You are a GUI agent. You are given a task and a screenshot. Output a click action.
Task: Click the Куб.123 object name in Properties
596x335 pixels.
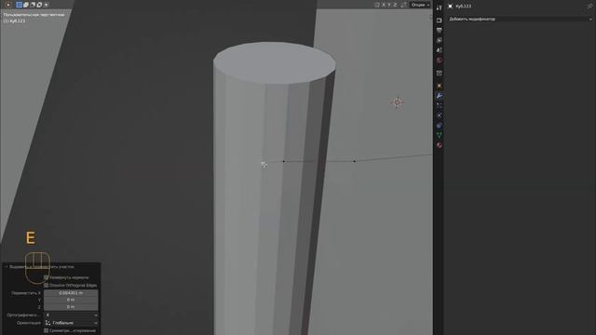coord(464,7)
